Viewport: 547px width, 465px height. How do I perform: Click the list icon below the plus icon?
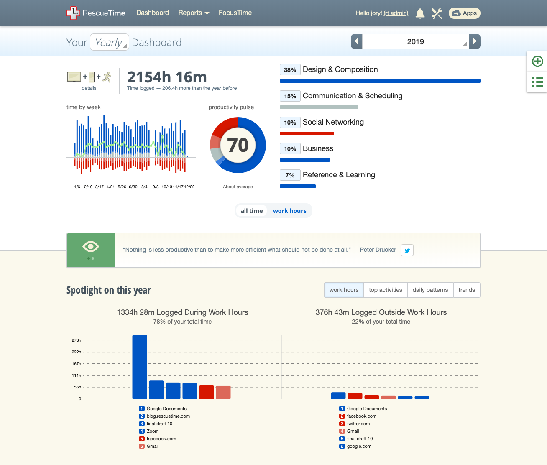537,82
